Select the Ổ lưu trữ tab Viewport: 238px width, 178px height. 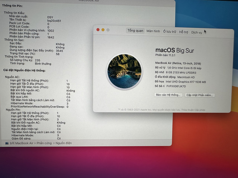click(x=170, y=32)
